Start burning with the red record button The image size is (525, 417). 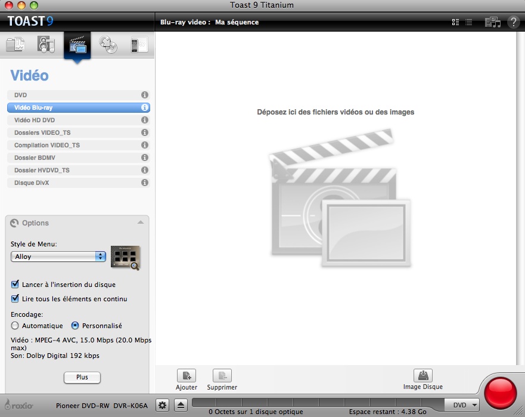[501, 393]
